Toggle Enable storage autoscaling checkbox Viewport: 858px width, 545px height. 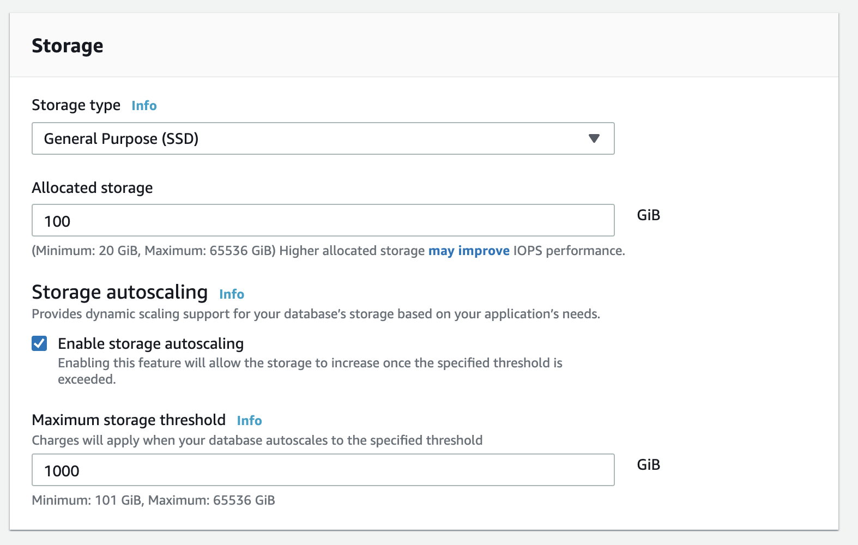click(x=39, y=343)
